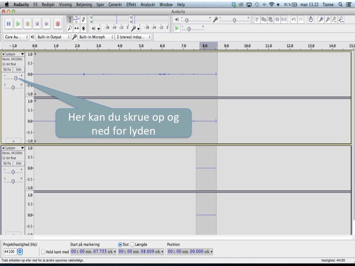Open the Generér menu
The width and height of the screenshot is (355, 266).
(x=115, y=4)
